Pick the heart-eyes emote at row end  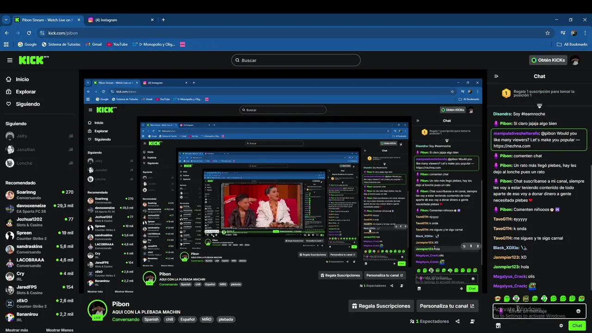tap(581, 299)
